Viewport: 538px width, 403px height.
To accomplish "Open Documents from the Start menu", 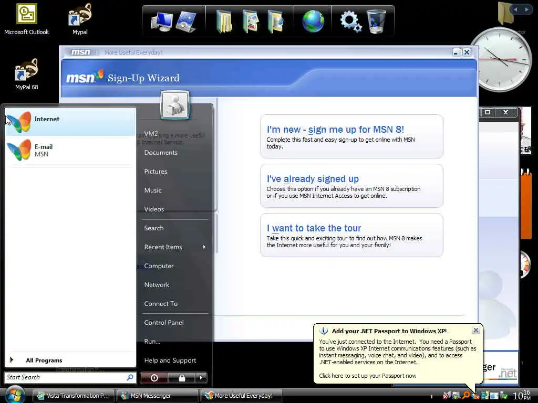I will pyautogui.click(x=161, y=153).
